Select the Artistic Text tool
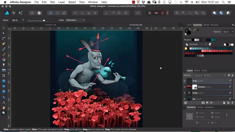The width and height of the screenshot is (235, 132). click(x=4, y=102)
